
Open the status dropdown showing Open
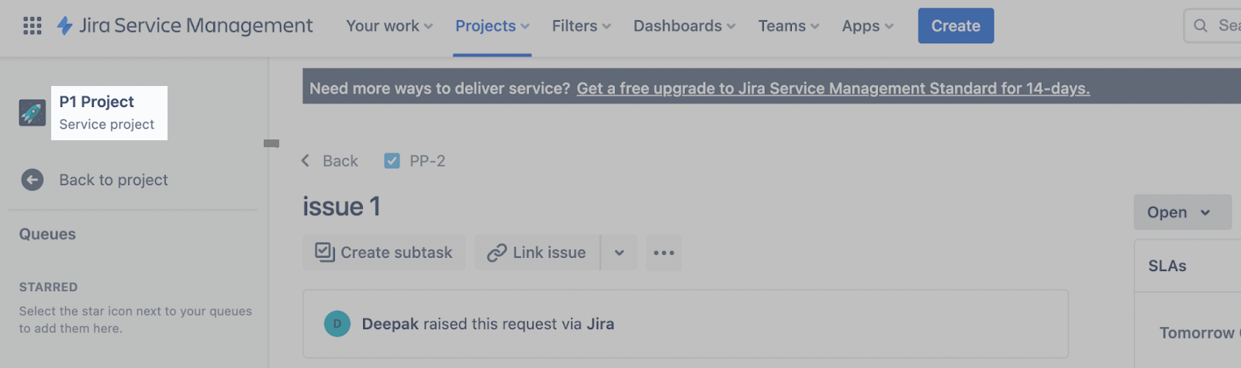coord(1182,212)
